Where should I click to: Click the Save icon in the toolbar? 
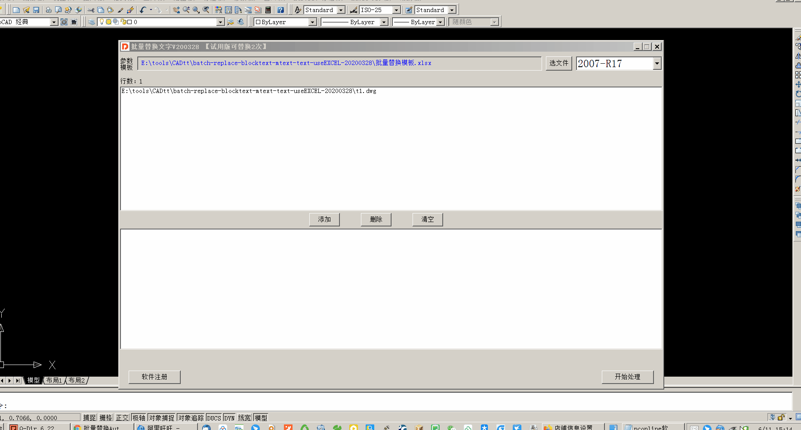pos(36,10)
